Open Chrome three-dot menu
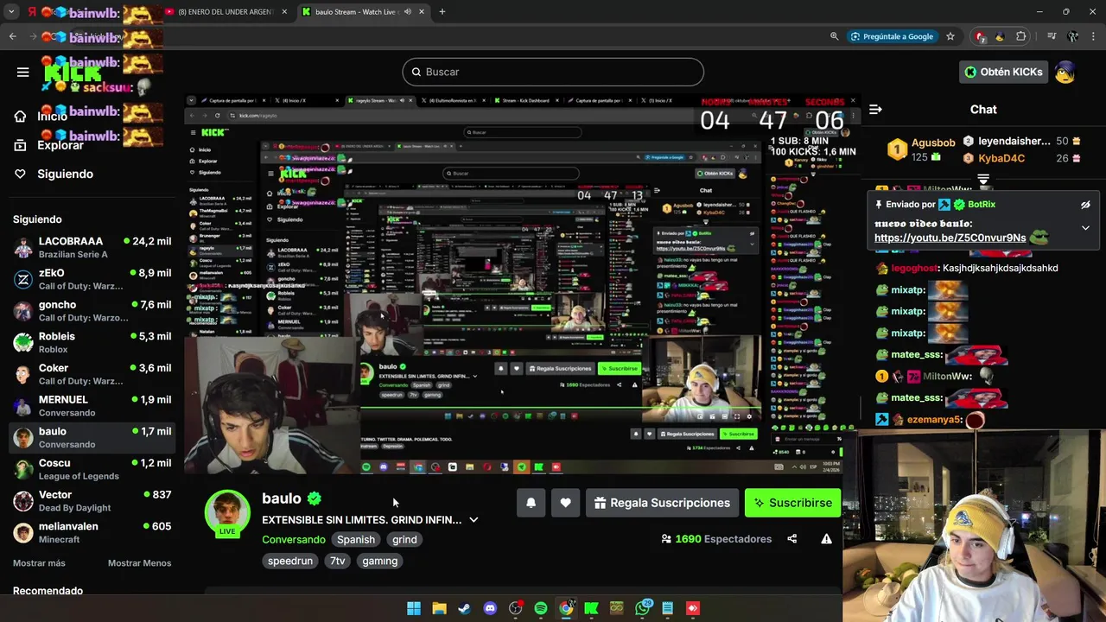 [x=1092, y=36]
